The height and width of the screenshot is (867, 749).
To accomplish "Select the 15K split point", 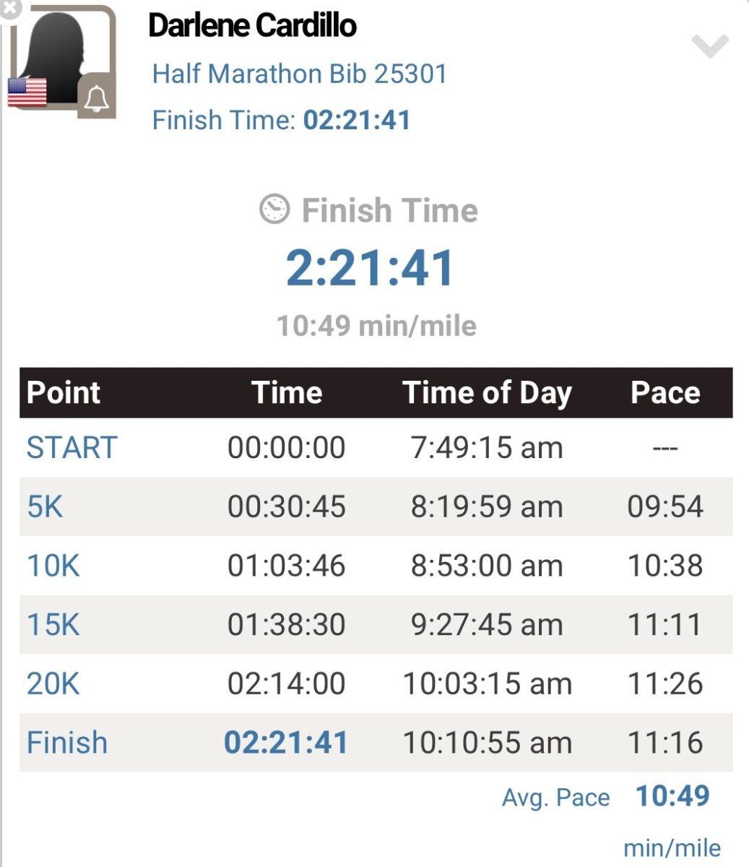I will coord(53,624).
